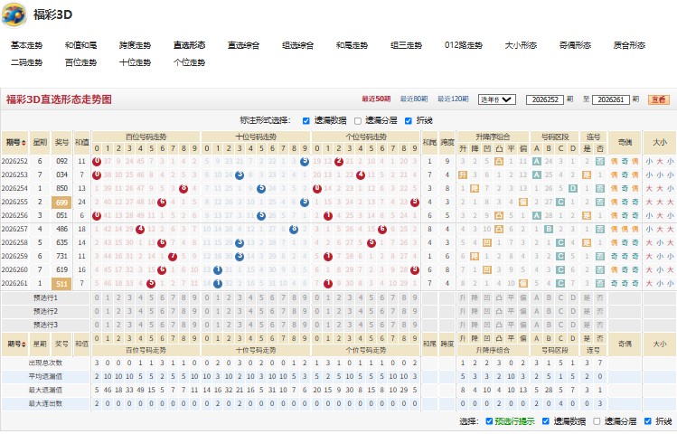Click highlighted prize number 699
The height and width of the screenshot is (434, 677).
point(61,203)
